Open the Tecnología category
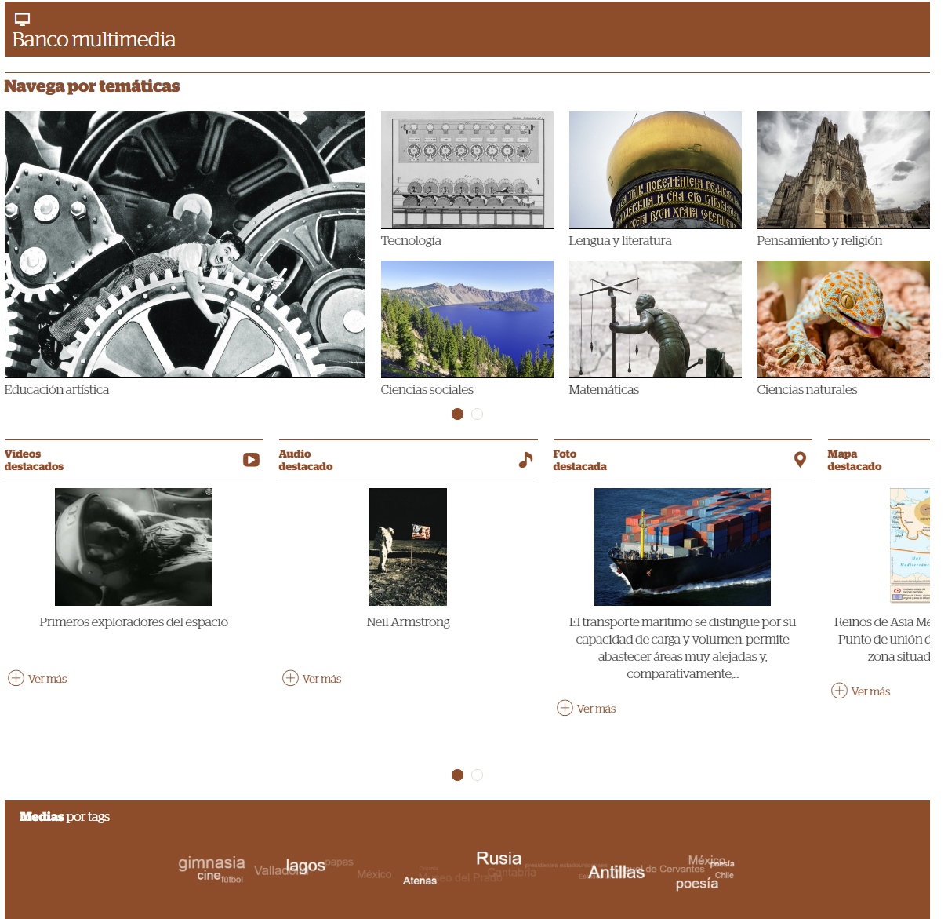948x919 pixels. pyautogui.click(x=467, y=170)
